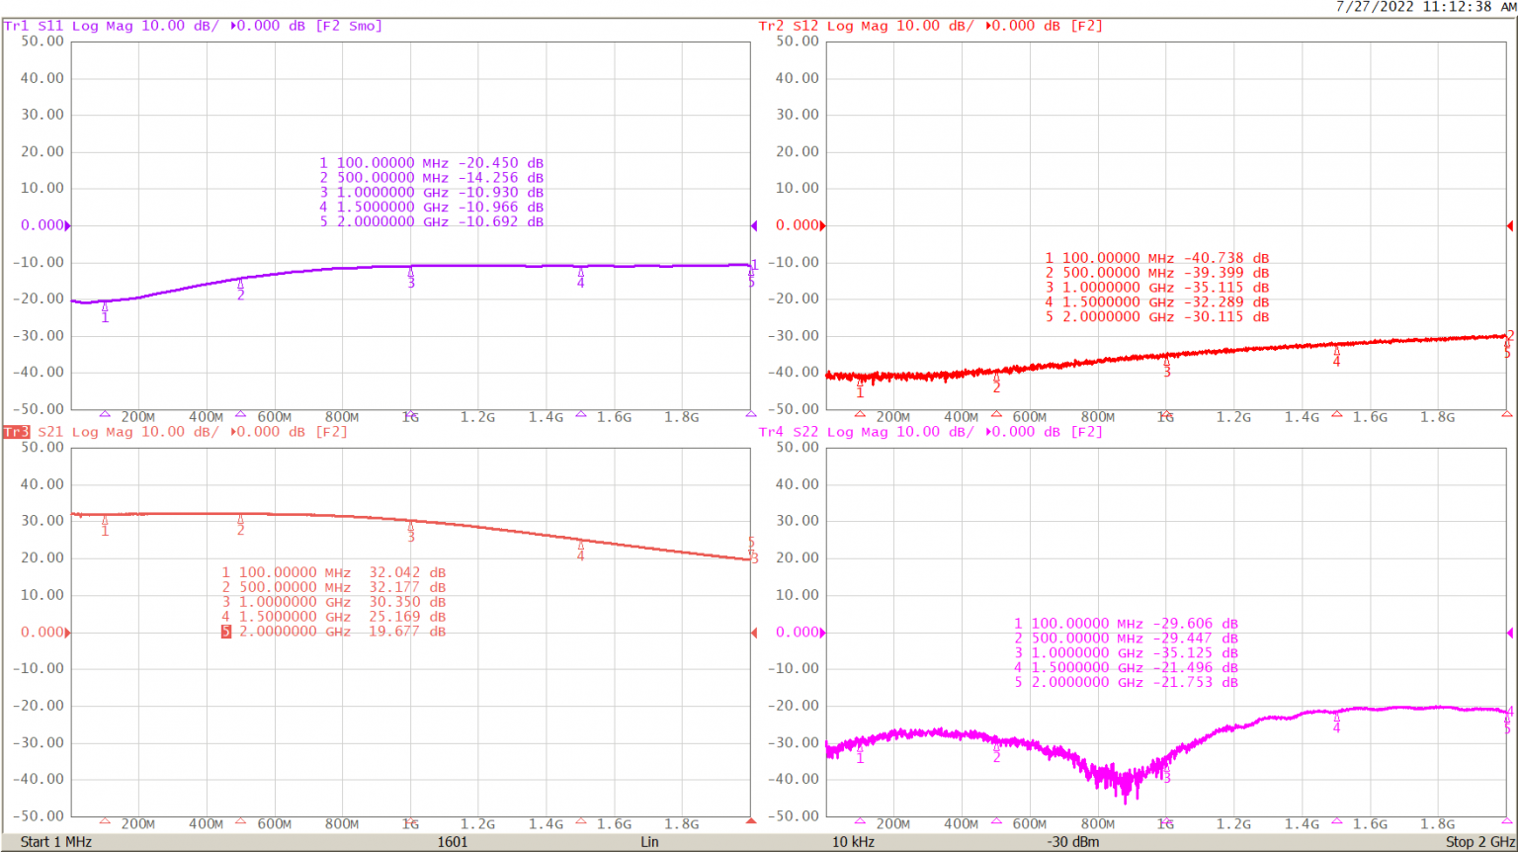Click the Start 1 MHz field
The height and width of the screenshot is (852, 1518).
point(56,842)
